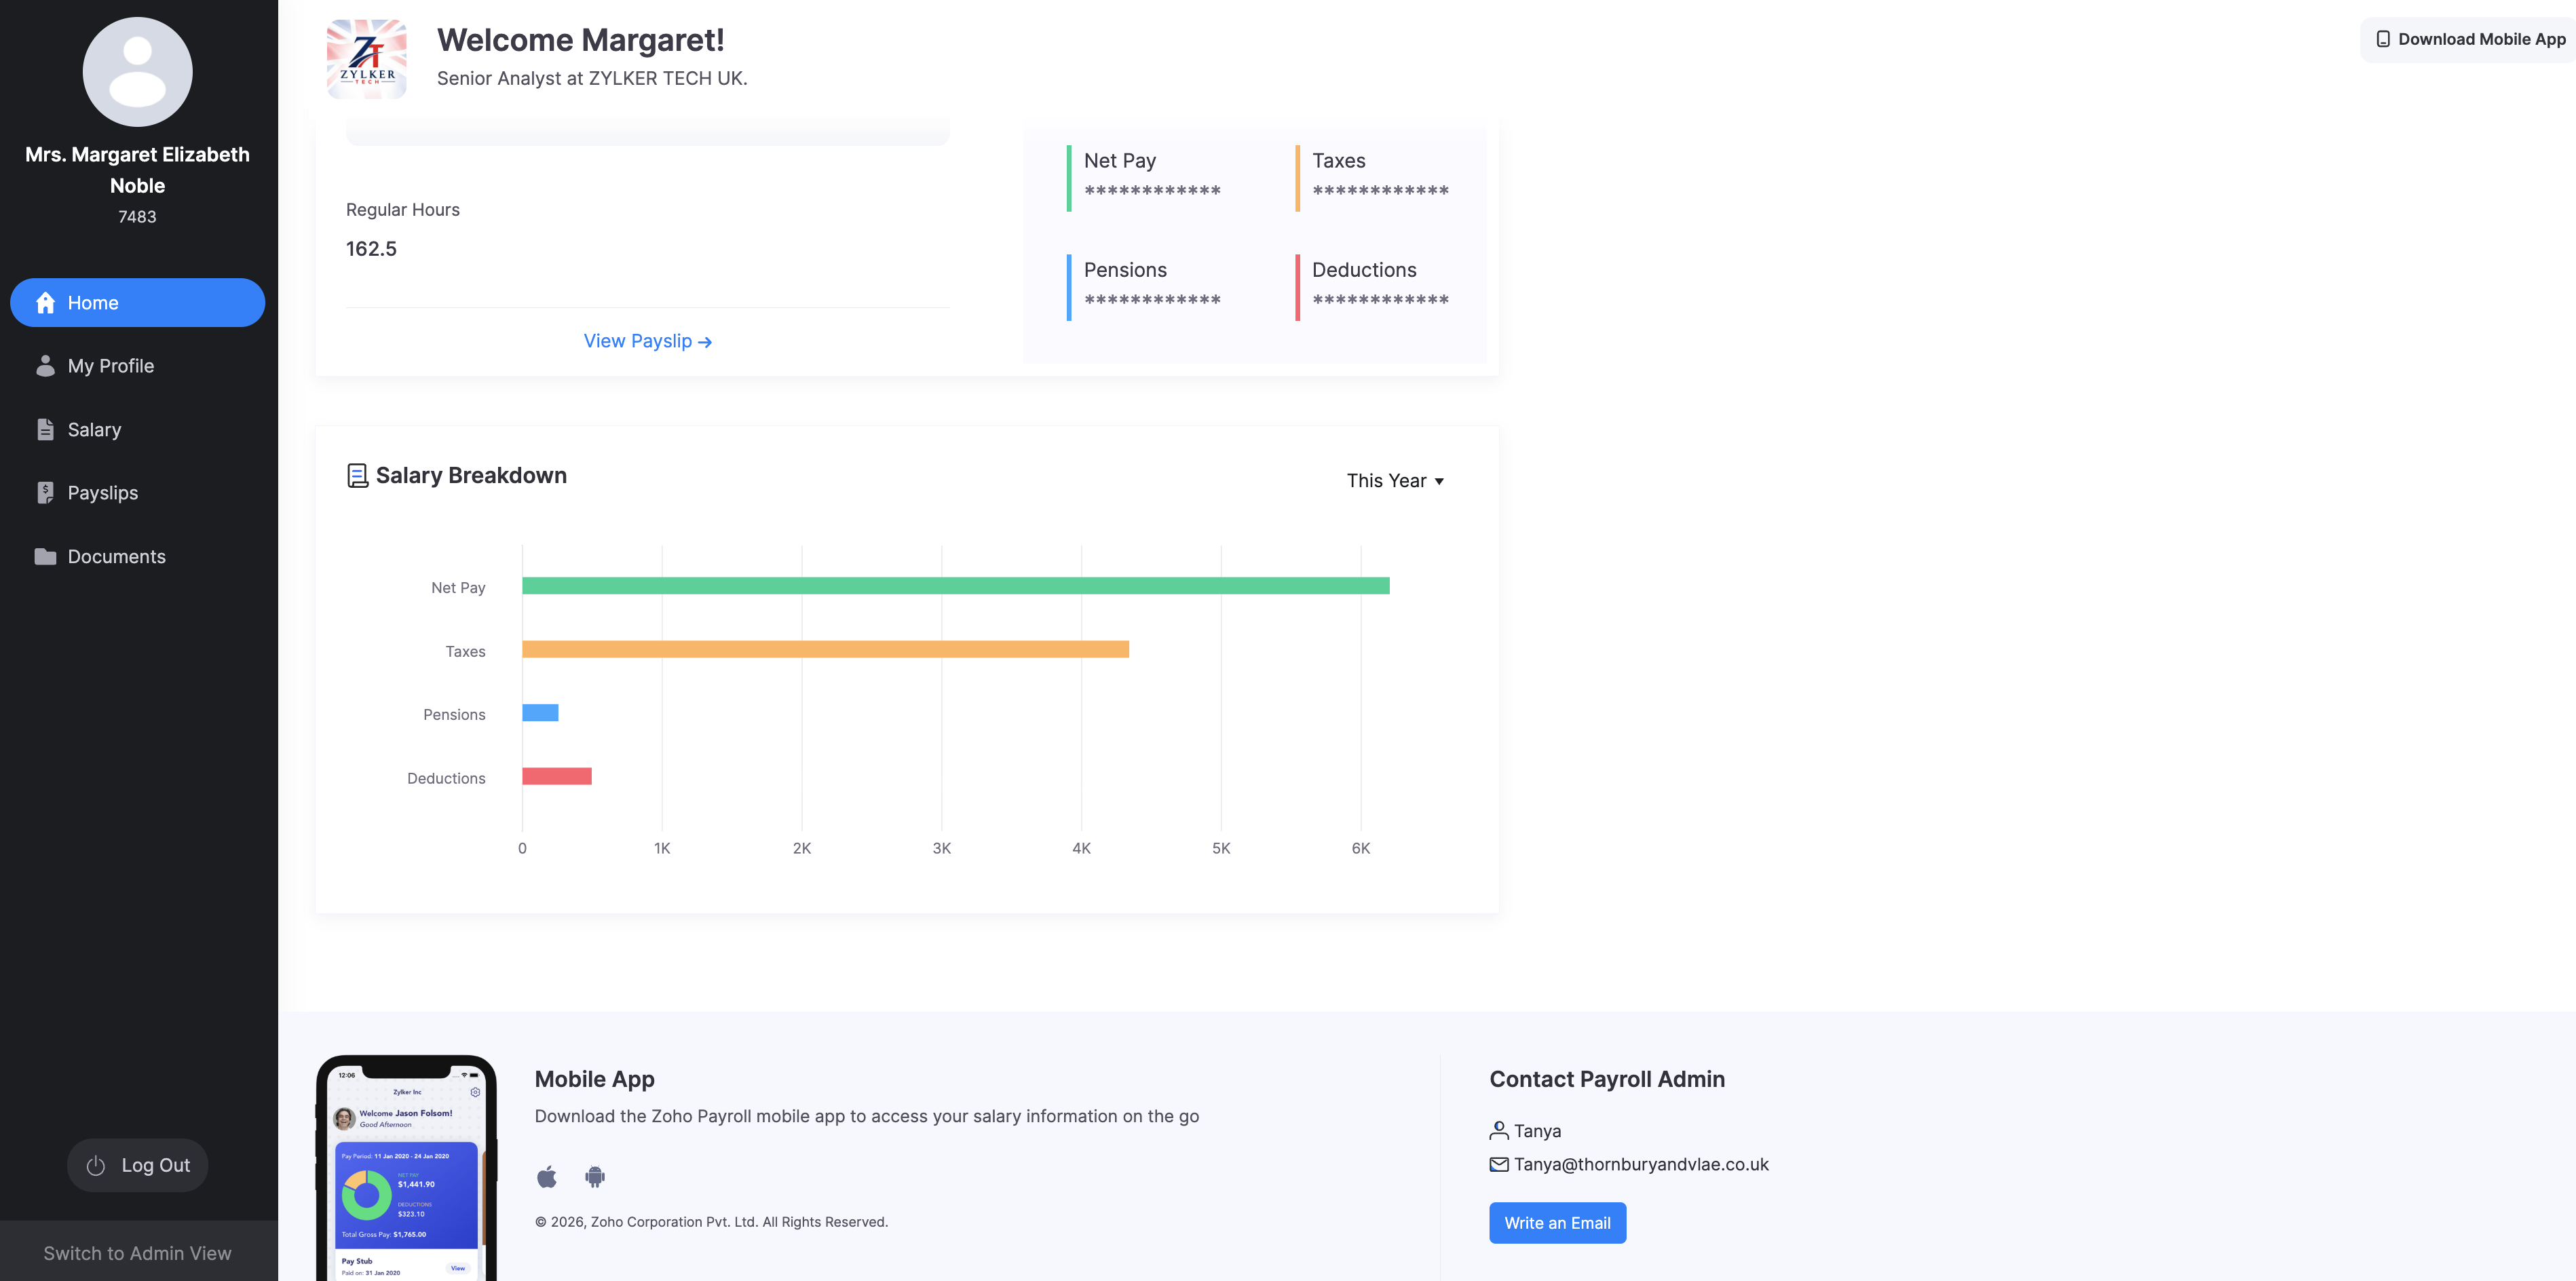Click the Regular Hours value 162.5

(371, 249)
